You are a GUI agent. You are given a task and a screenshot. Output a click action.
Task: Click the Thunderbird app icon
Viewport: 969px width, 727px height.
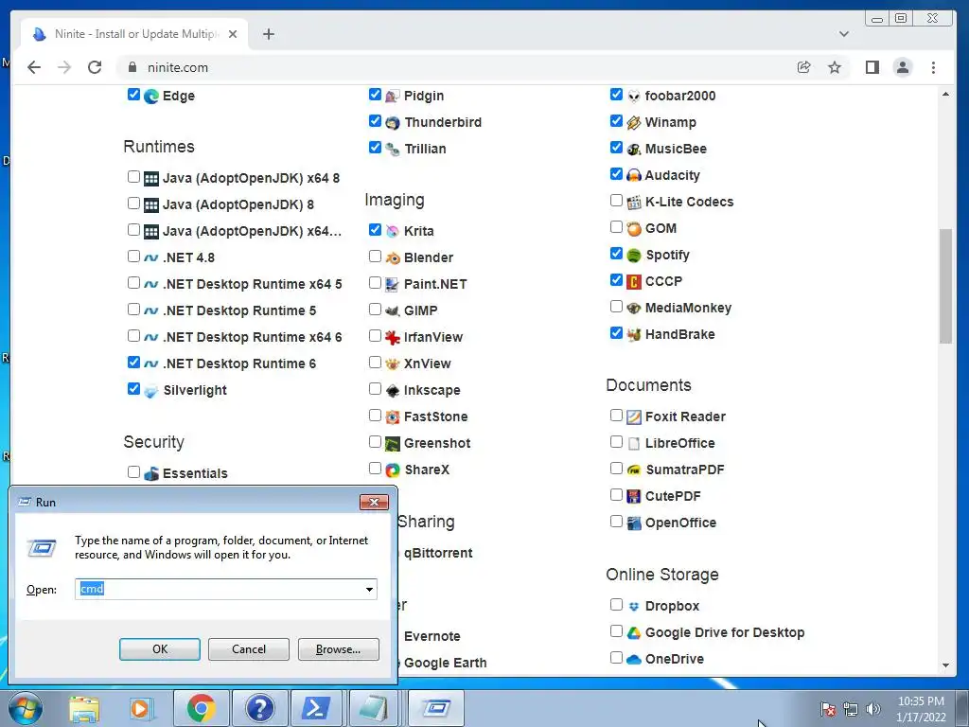tap(393, 123)
